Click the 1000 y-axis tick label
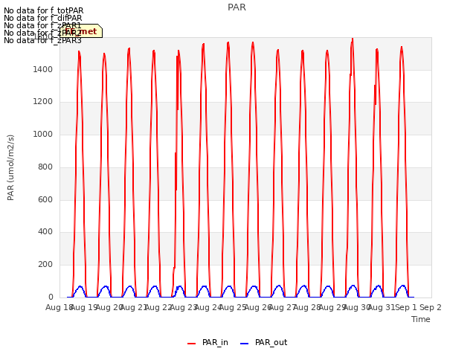 pos(43,135)
